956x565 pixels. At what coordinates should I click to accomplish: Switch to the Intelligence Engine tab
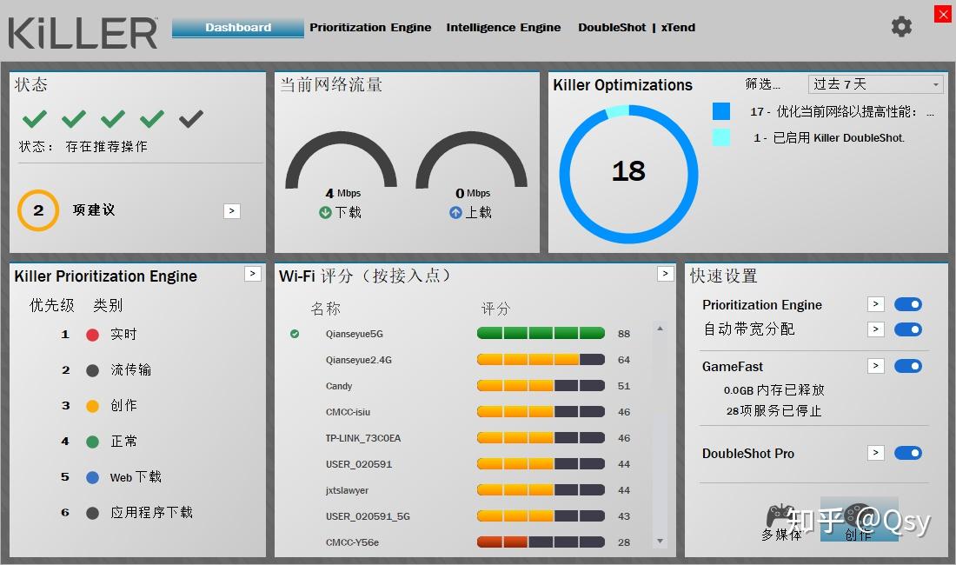[503, 27]
